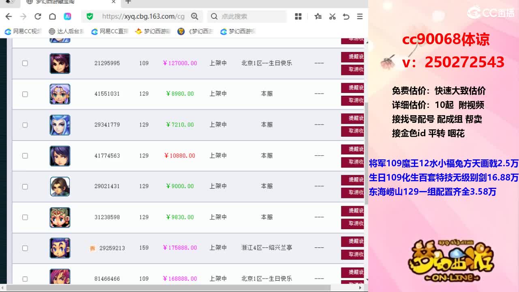Open the 达人后台 bookmark
The height and width of the screenshot is (292, 519).
point(66,31)
